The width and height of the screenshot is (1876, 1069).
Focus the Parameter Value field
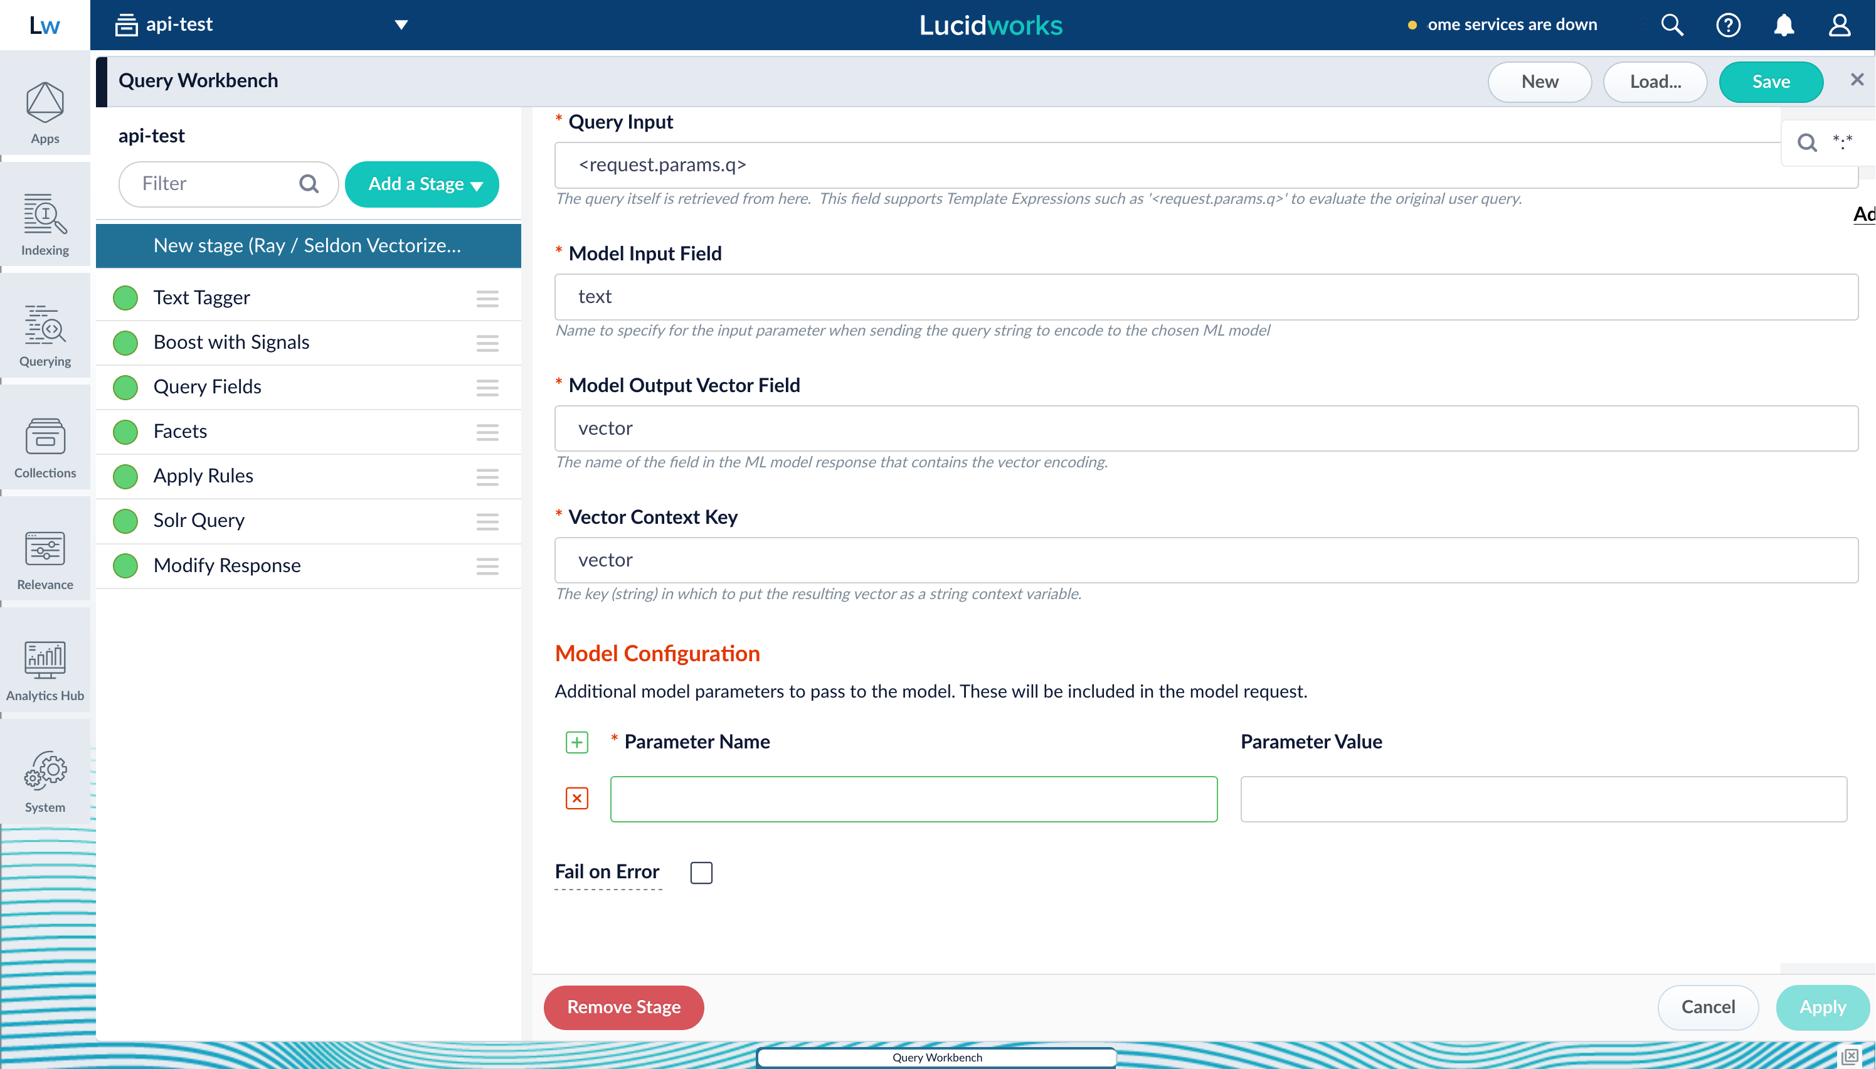click(1544, 799)
